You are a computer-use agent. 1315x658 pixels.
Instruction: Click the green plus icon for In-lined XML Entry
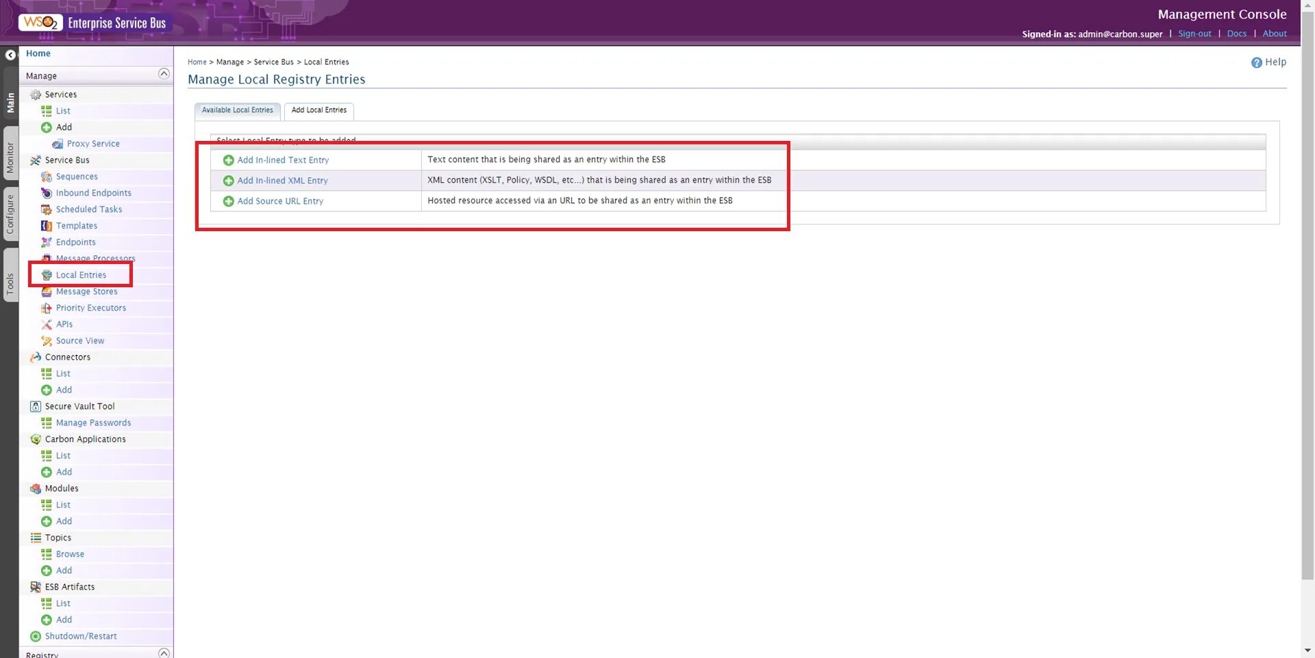click(229, 181)
